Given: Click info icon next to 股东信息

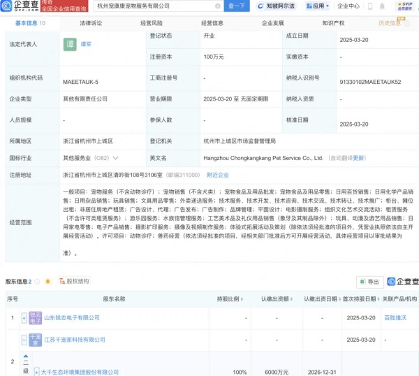Looking at the screenshot, I should point(37,282).
